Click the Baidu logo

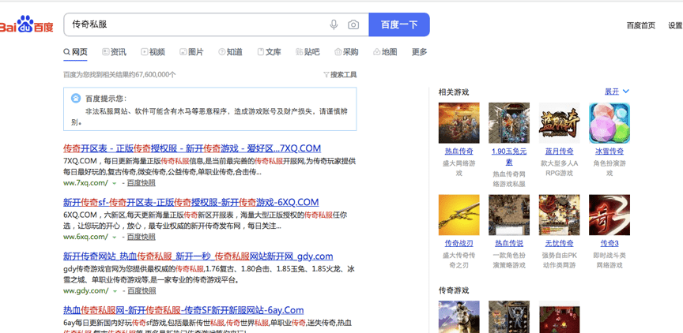(x=27, y=24)
